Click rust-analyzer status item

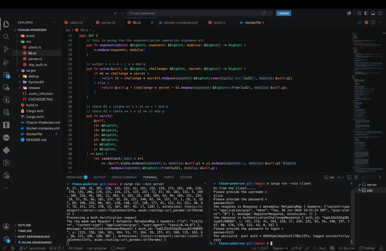click(x=97, y=248)
